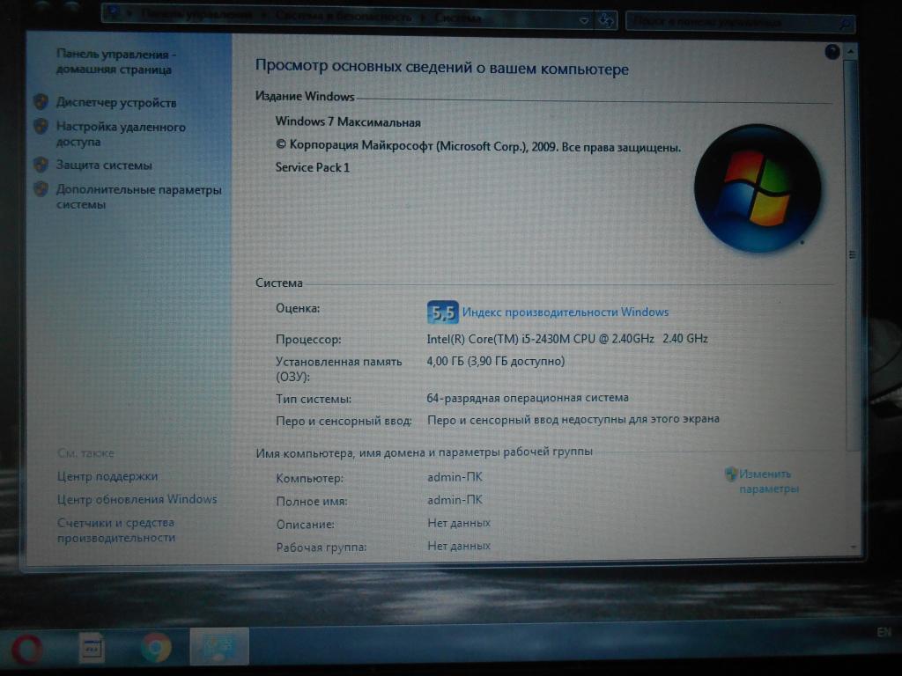902x676 pixels.
Task: Select Система и безопасность breadcrumb segment
Action: point(343,17)
